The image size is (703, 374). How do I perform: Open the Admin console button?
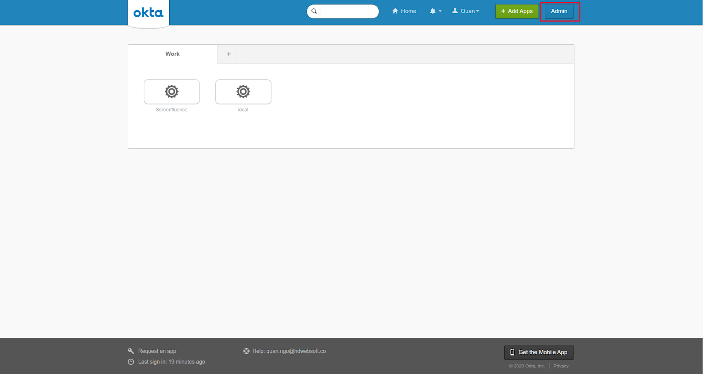[x=559, y=11]
